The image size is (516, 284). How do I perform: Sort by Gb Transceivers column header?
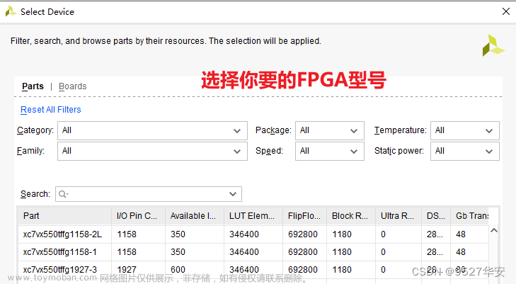(469, 216)
